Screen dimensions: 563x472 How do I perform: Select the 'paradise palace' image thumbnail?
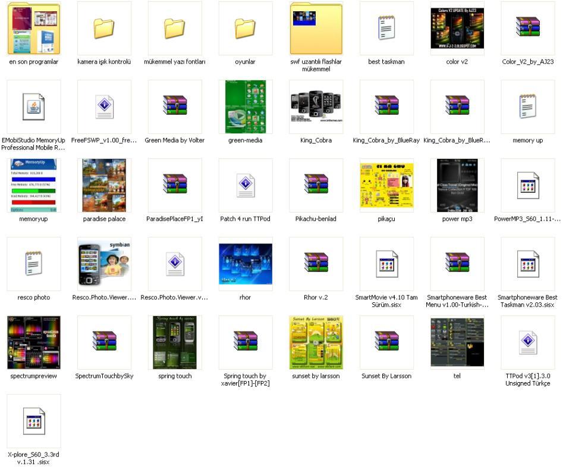pos(104,186)
